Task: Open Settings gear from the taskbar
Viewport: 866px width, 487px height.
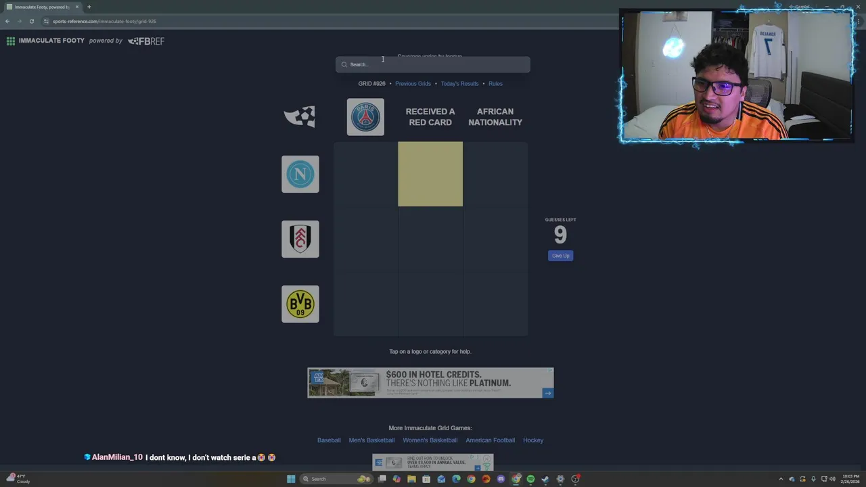Action: [560, 479]
